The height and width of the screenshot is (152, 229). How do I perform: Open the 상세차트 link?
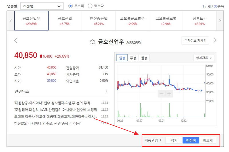(x=204, y=58)
